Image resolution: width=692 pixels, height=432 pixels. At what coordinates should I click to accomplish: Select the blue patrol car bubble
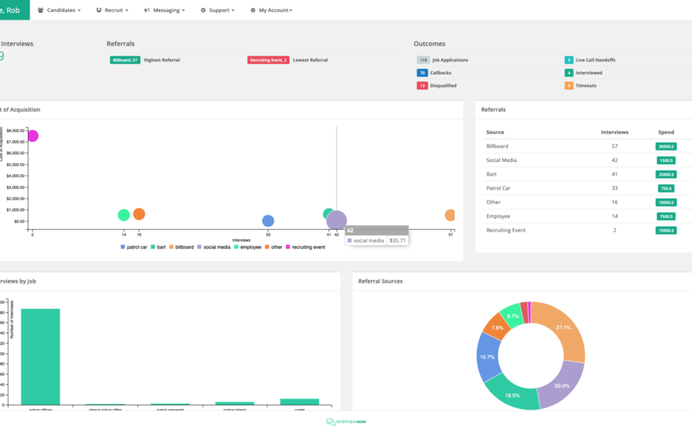tap(268, 221)
